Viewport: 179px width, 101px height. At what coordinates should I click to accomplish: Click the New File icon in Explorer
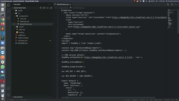tap(41, 8)
